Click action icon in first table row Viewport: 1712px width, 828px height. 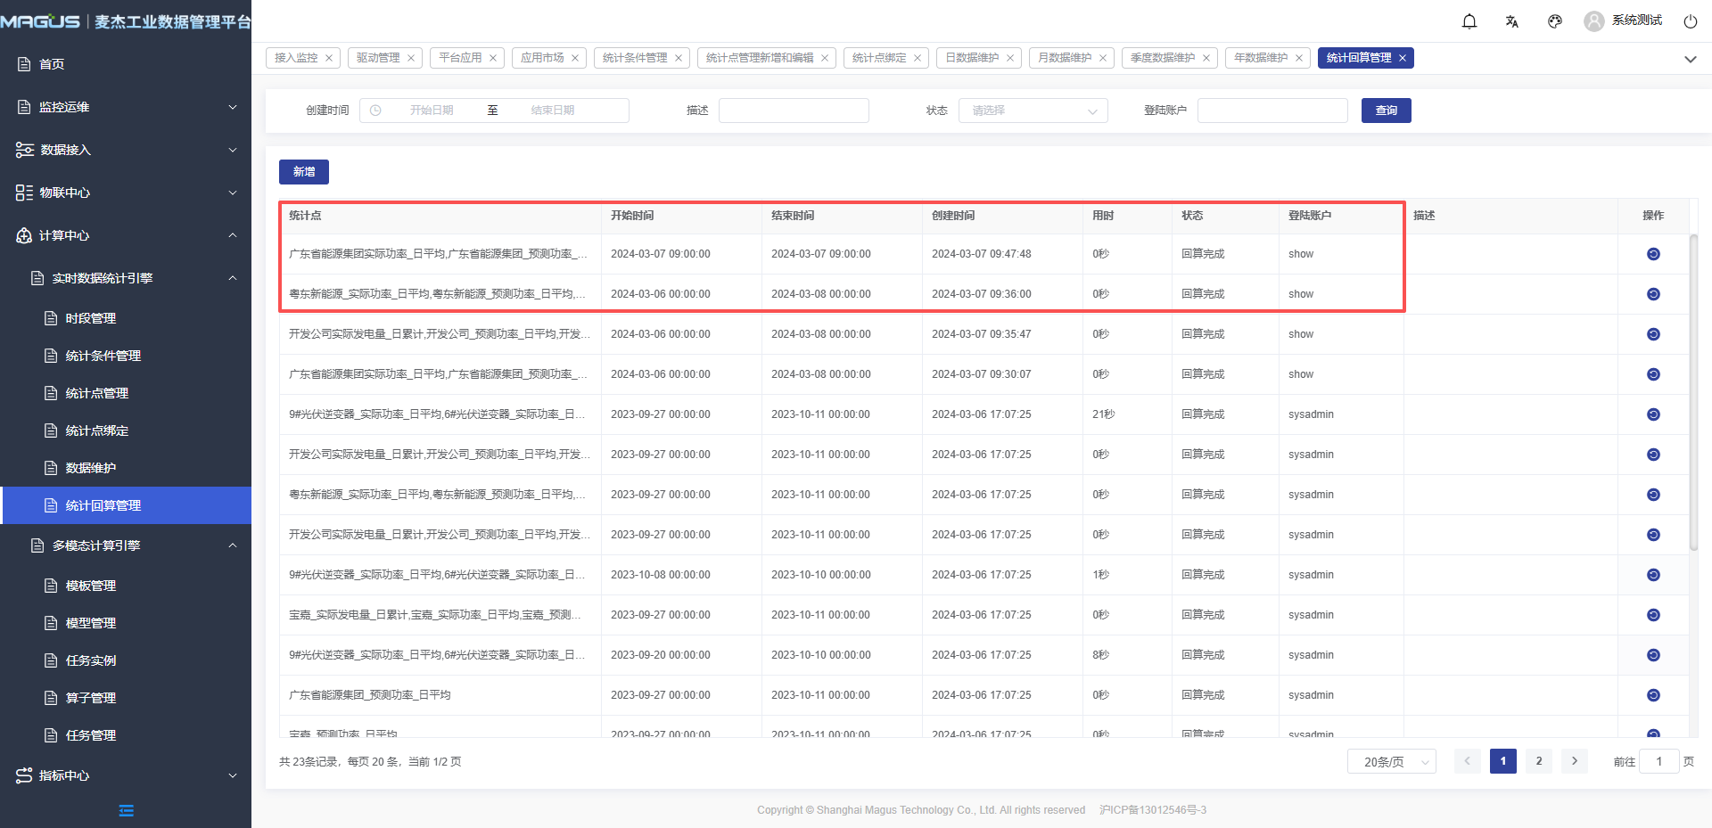(x=1653, y=254)
